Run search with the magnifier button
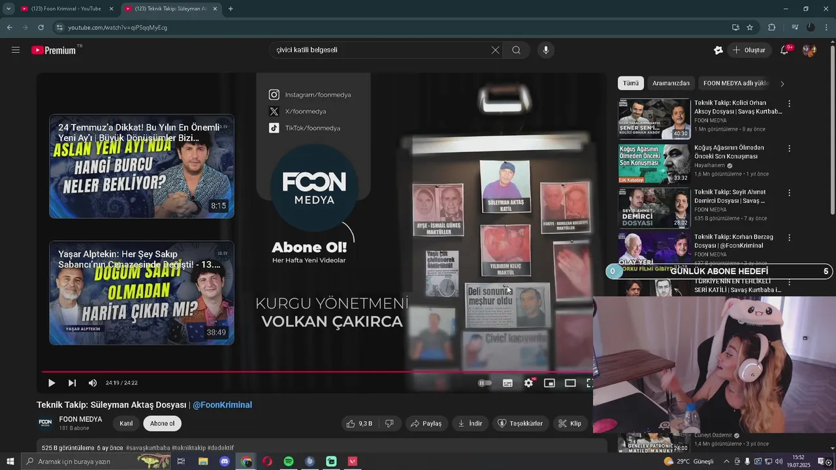The width and height of the screenshot is (836, 470). coord(516,50)
